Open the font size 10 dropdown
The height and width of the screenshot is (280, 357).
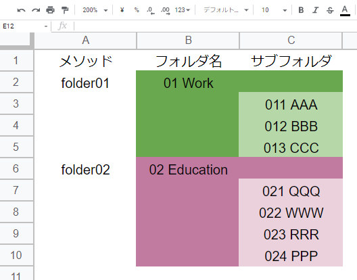[274, 10]
